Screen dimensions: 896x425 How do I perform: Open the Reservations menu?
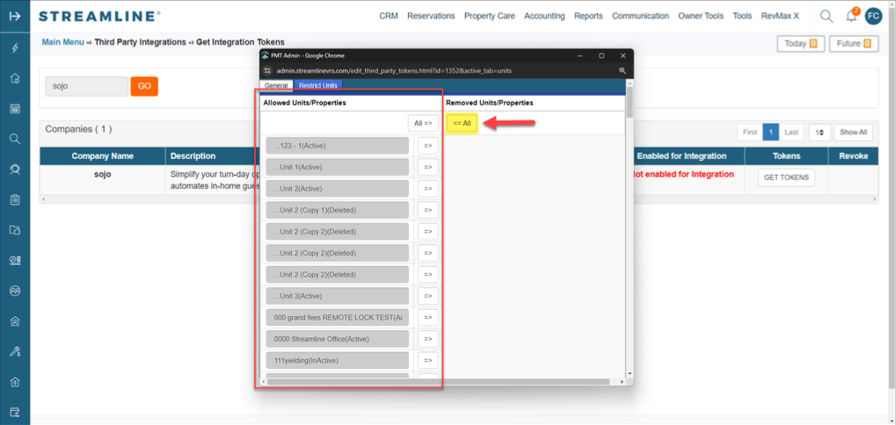pos(431,16)
